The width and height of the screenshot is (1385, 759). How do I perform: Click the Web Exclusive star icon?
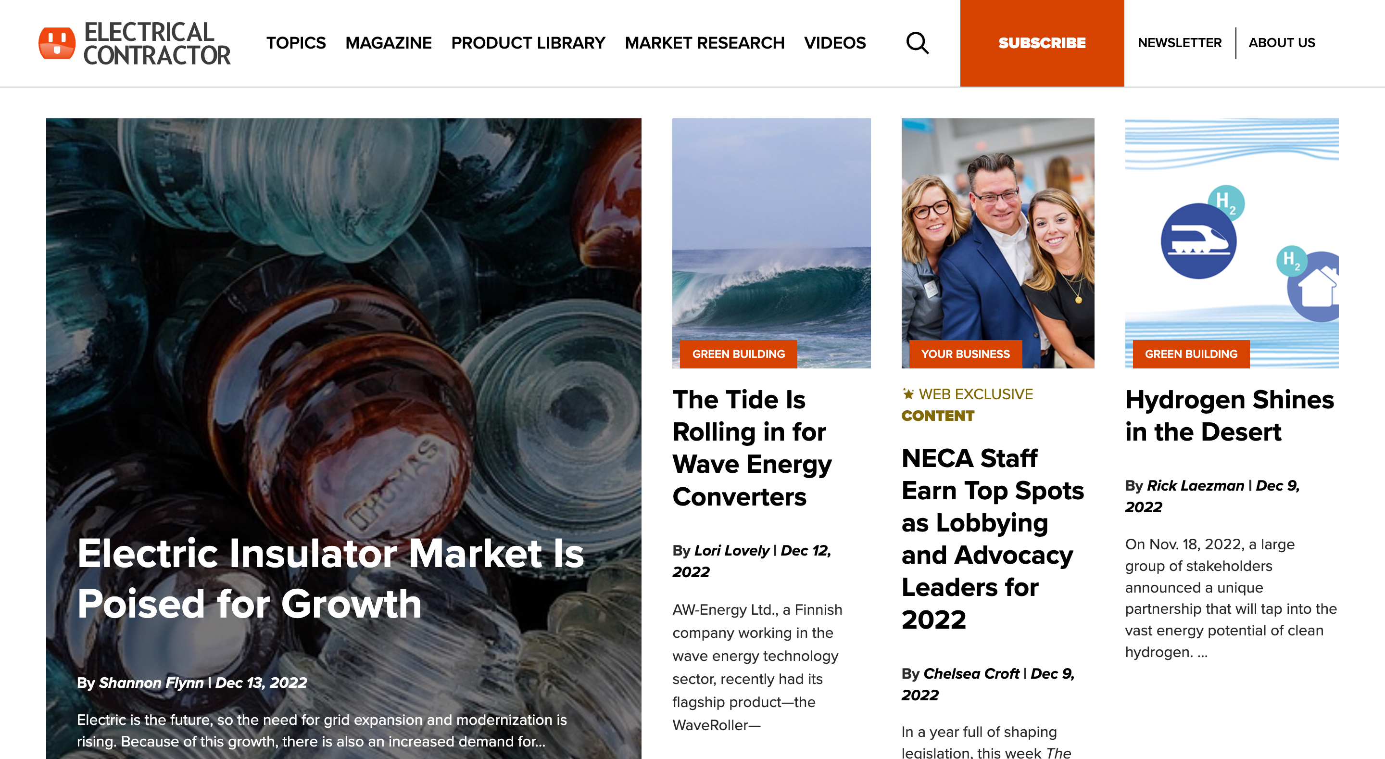[908, 394]
